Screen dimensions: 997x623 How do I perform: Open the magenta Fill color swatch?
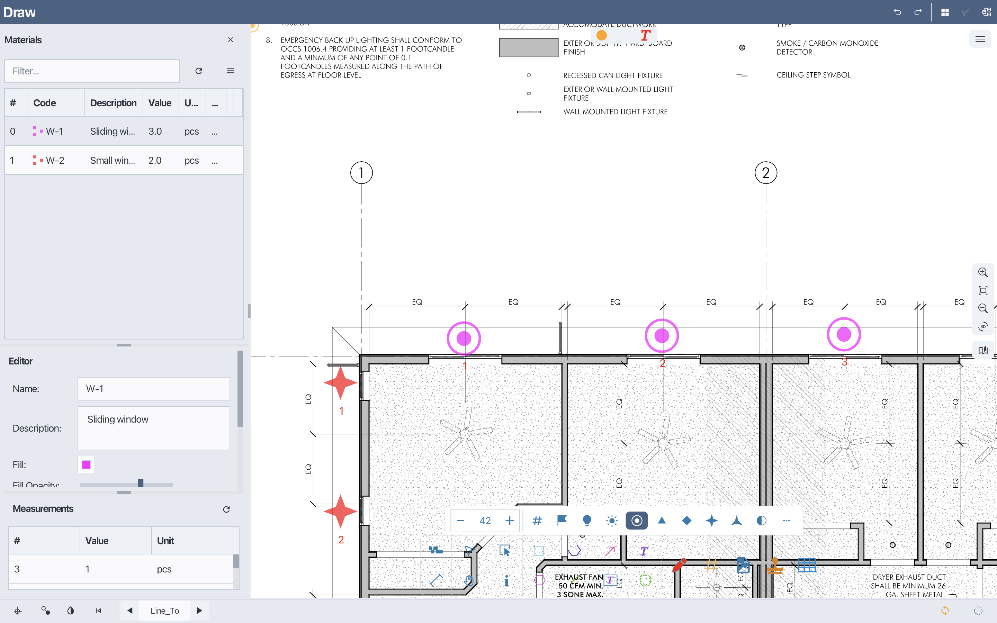coord(86,464)
